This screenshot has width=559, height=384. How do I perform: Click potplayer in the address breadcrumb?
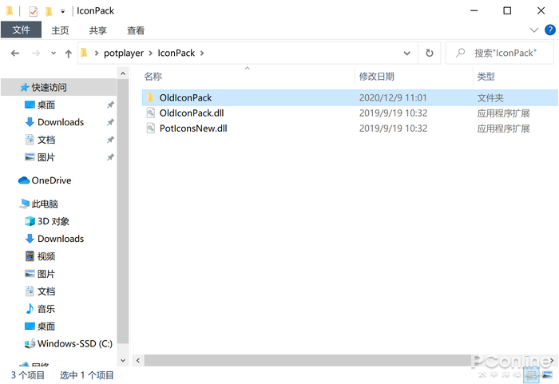pos(123,53)
